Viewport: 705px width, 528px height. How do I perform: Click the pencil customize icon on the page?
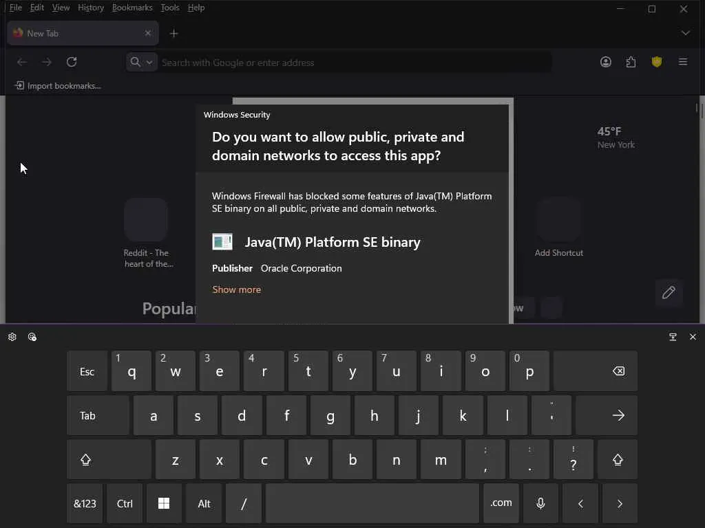point(669,293)
